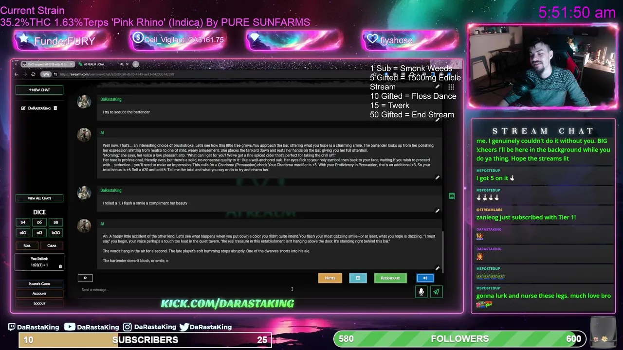Open the green Discord icon on right edge
Viewport: 623px width, 350px height.
pyautogui.click(x=452, y=196)
